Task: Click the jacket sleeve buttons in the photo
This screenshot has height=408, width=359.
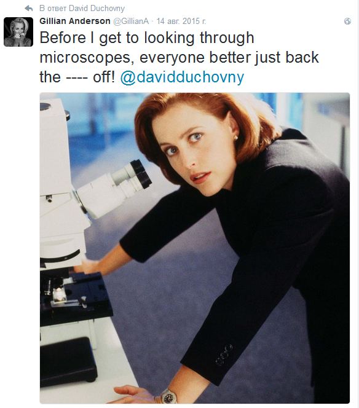Action: click(224, 355)
